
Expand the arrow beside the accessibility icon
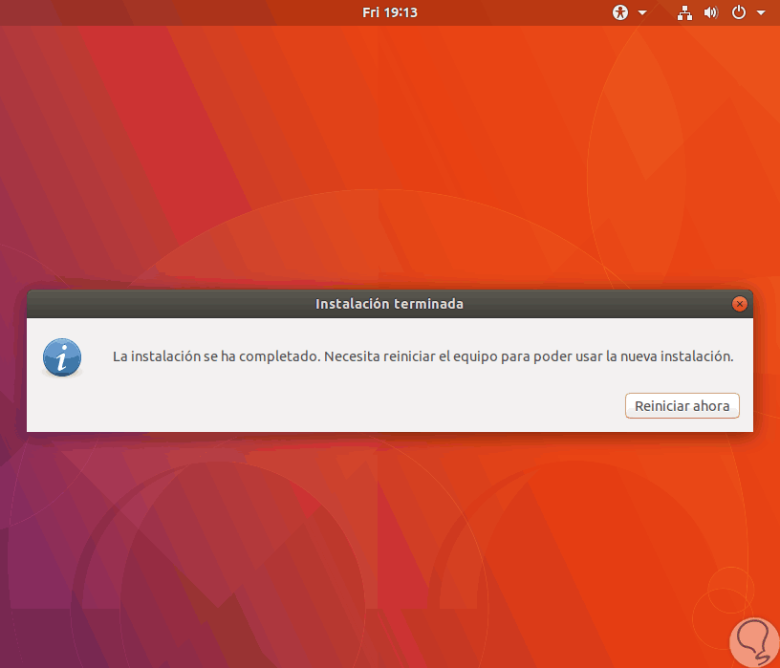coord(642,13)
